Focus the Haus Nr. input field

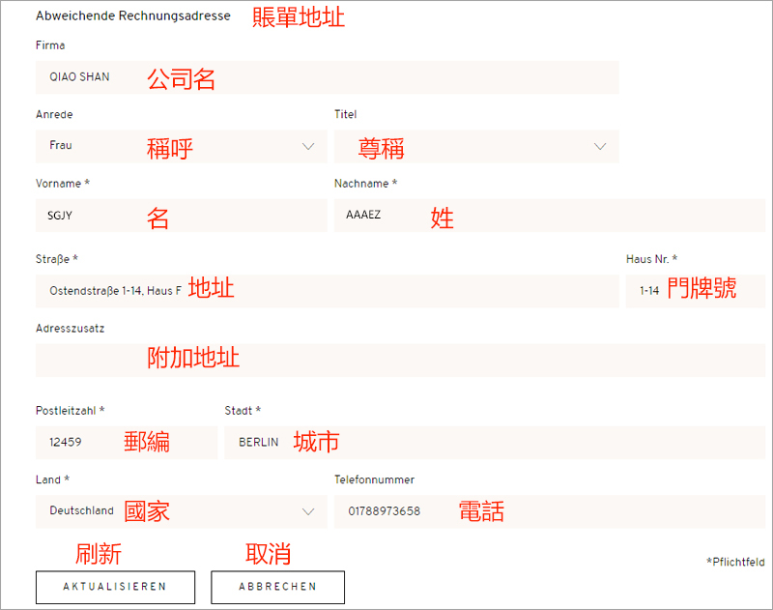coord(695,291)
